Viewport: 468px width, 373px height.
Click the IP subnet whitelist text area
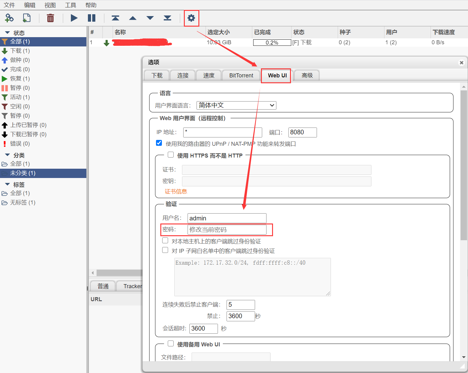pos(253,277)
